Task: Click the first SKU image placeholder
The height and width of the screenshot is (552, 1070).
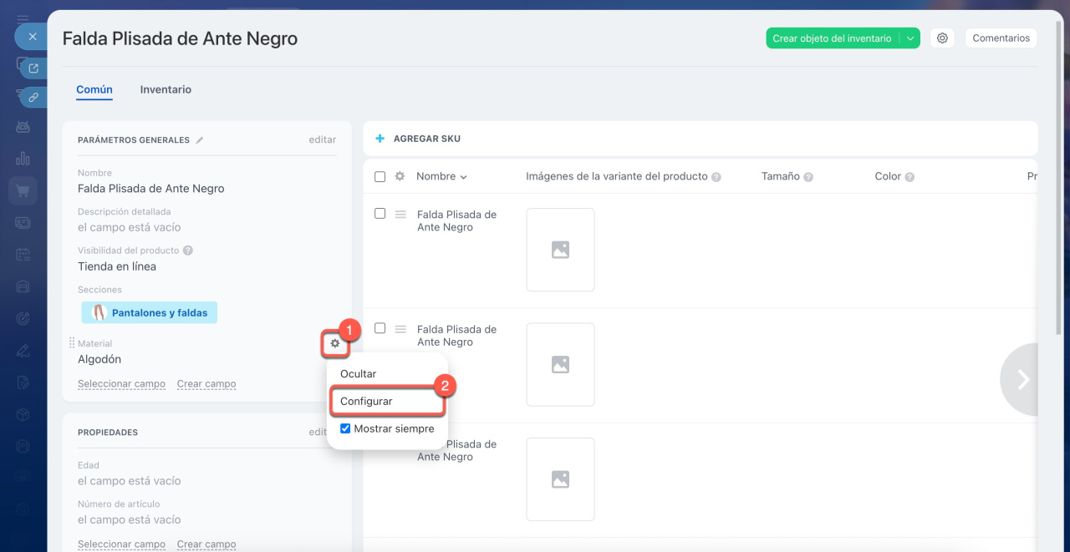Action: [560, 250]
